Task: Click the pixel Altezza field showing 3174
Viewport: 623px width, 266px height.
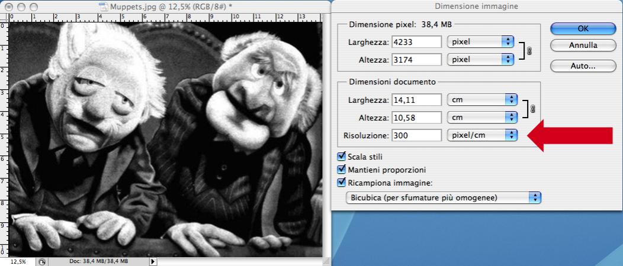Action: click(416, 60)
